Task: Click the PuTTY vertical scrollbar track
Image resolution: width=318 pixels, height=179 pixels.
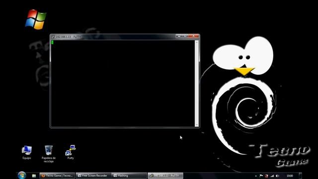Action: [x=197, y=83]
